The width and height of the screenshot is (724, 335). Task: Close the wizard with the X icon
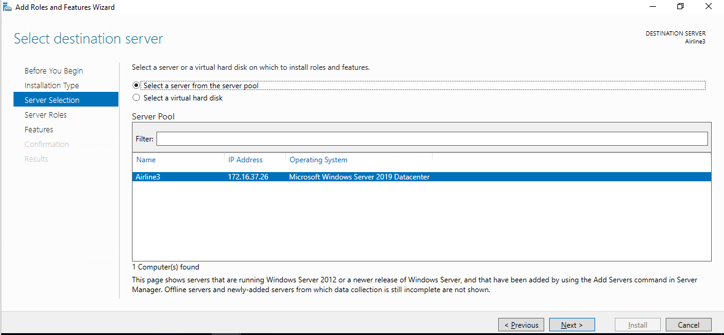708,7
